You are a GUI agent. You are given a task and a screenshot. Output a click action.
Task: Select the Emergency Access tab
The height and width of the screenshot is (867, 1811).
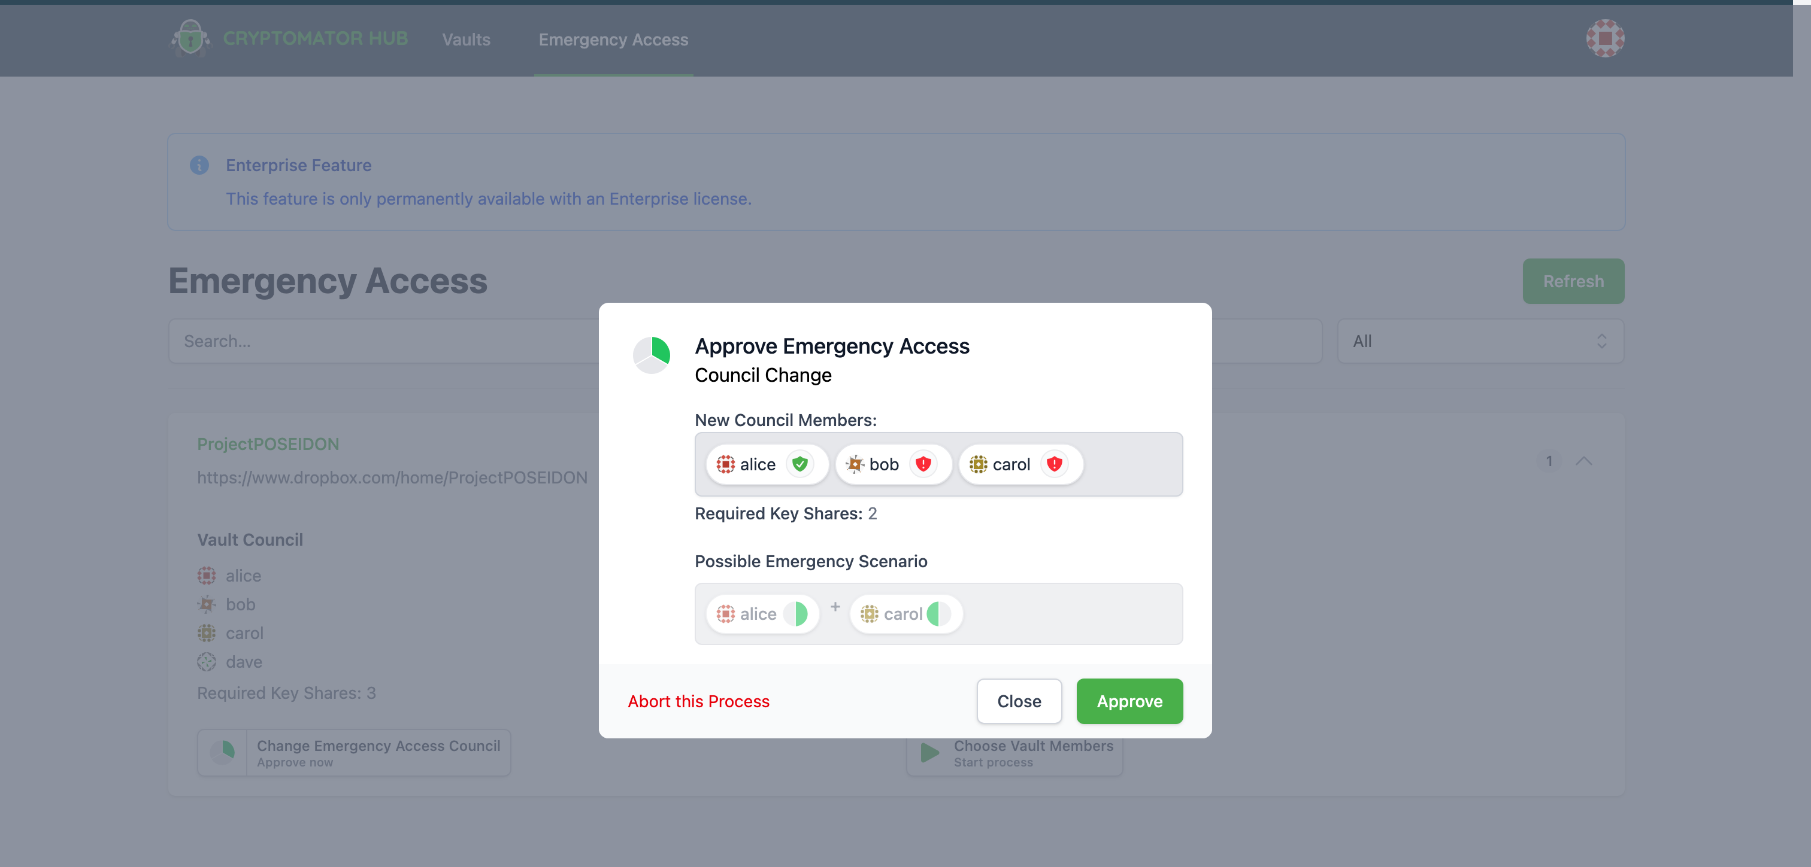click(x=613, y=39)
